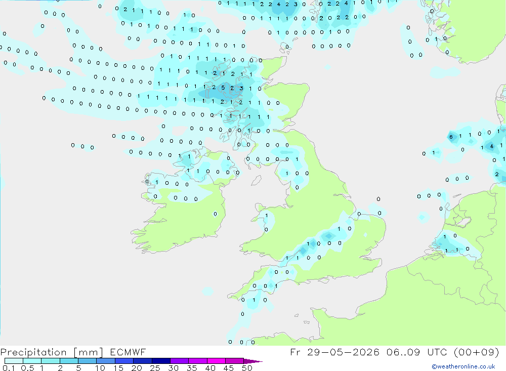Select the 5–10 mm legend color swatch
The width and height of the screenshot is (506, 371).
pyautogui.click(x=88, y=361)
